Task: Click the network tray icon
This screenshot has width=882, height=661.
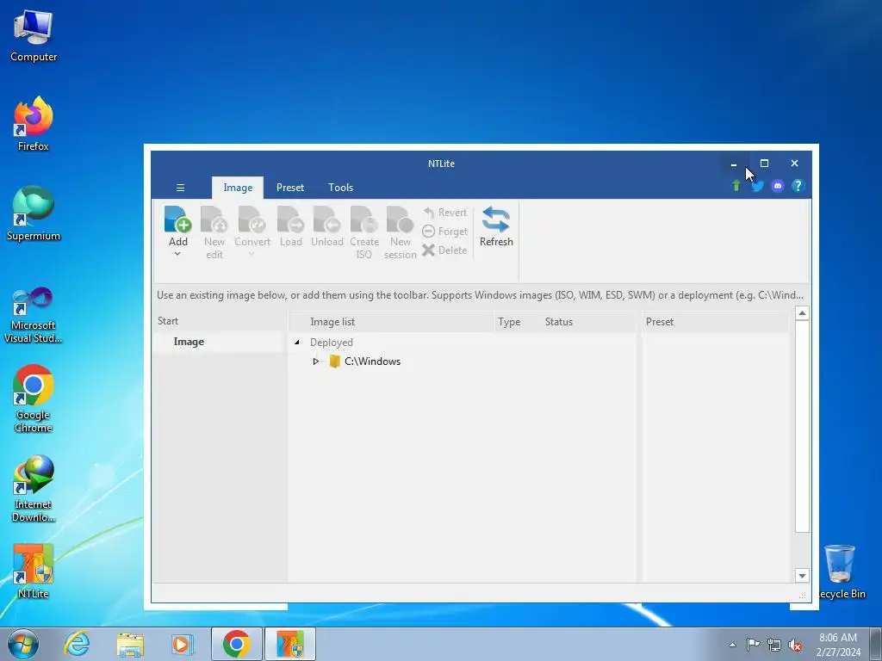Action: [774, 645]
